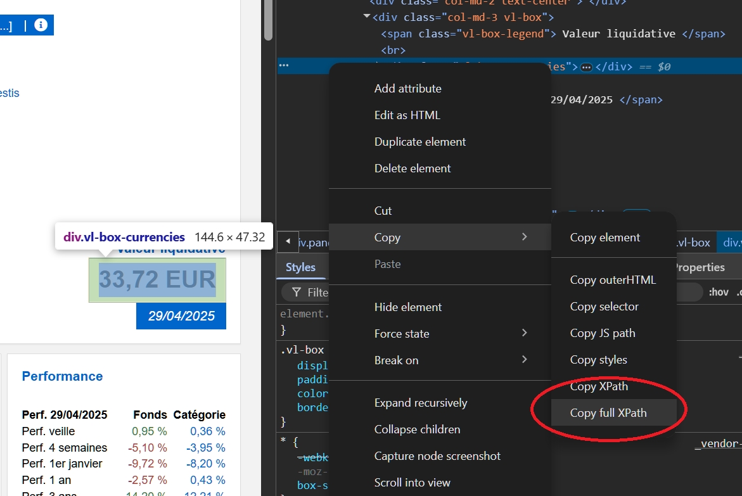
Task: Select Copy selector option
Action: click(x=604, y=307)
